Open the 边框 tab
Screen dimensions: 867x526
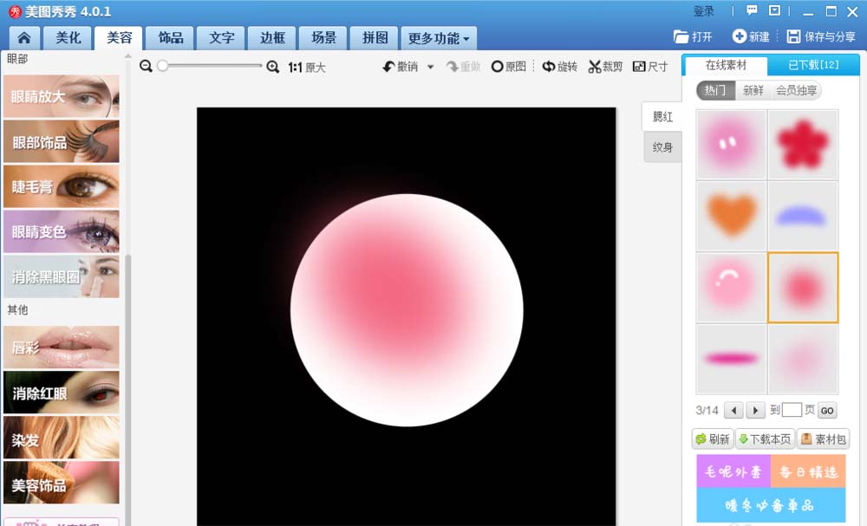click(x=272, y=38)
